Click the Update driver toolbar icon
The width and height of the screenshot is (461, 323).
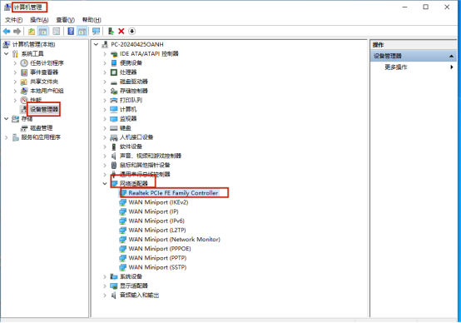(111, 31)
